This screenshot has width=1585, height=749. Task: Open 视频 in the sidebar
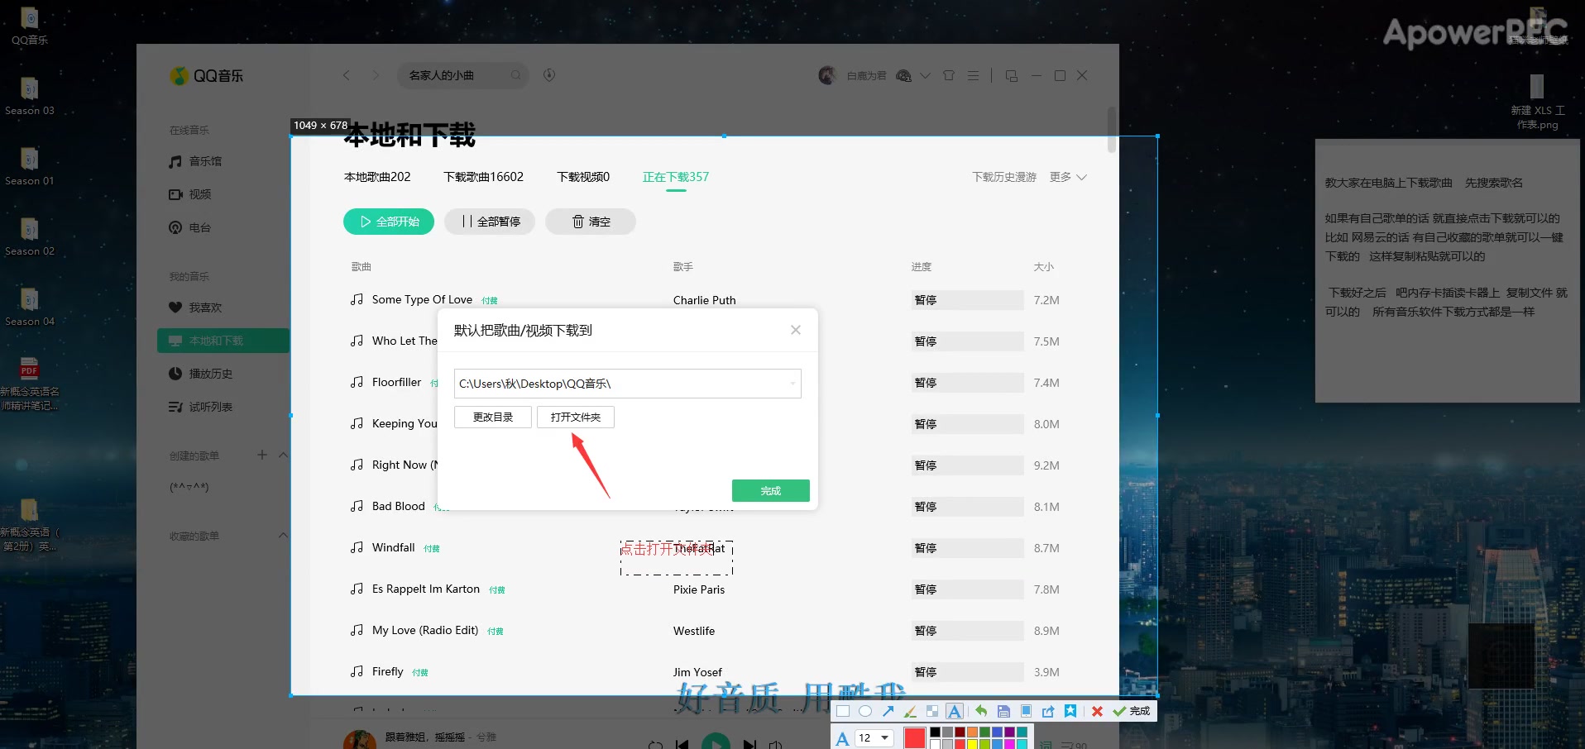[x=190, y=194]
